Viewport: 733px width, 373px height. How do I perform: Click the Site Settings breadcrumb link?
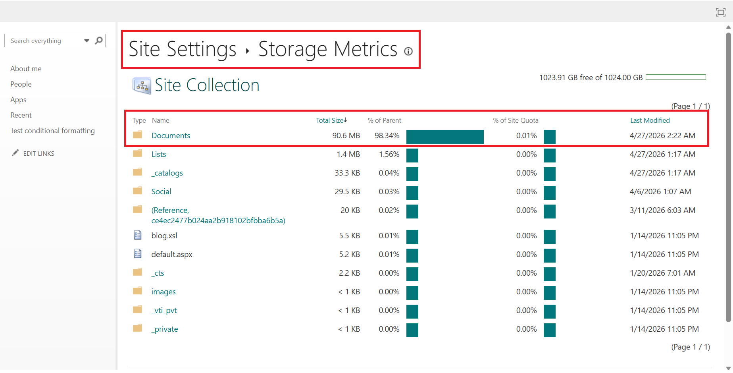183,49
